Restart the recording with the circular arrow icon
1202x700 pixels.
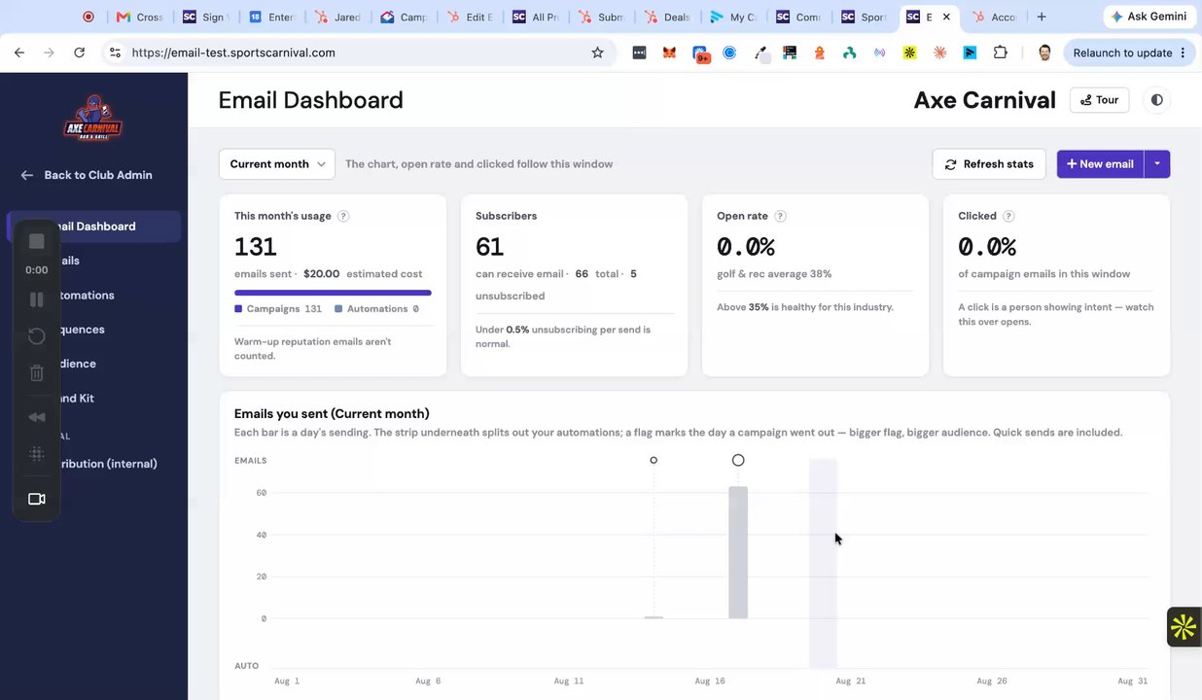(37, 335)
